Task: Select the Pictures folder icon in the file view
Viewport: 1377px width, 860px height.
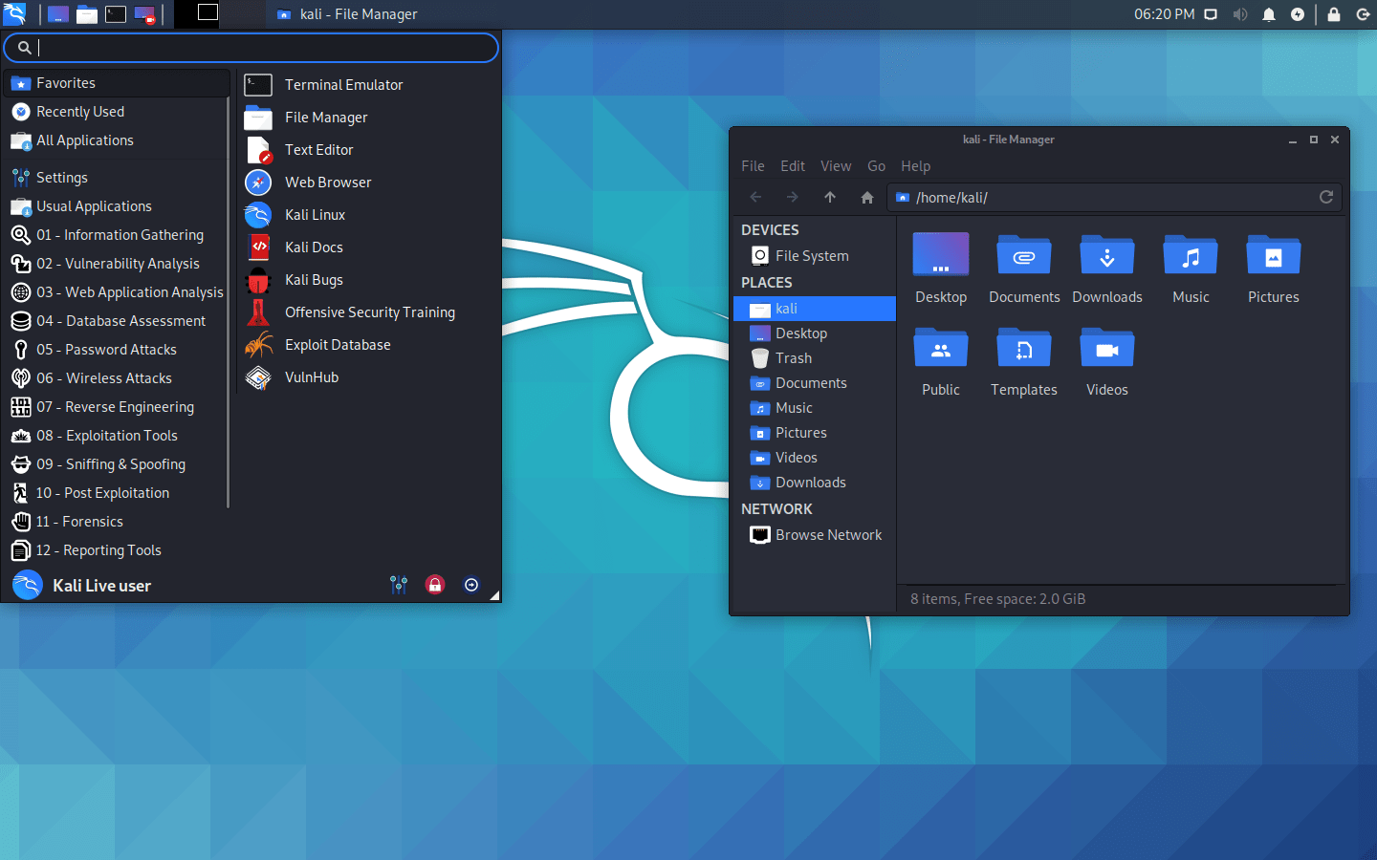Action: click(x=1274, y=255)
